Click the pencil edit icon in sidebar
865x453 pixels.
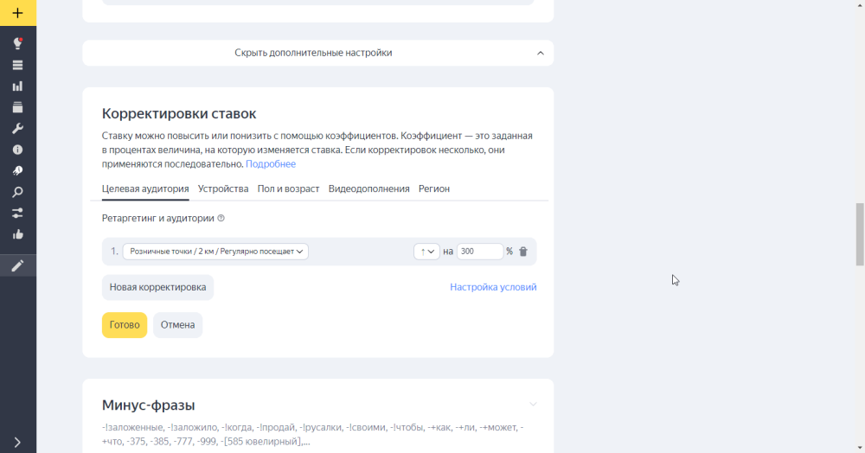coord(17,265)
